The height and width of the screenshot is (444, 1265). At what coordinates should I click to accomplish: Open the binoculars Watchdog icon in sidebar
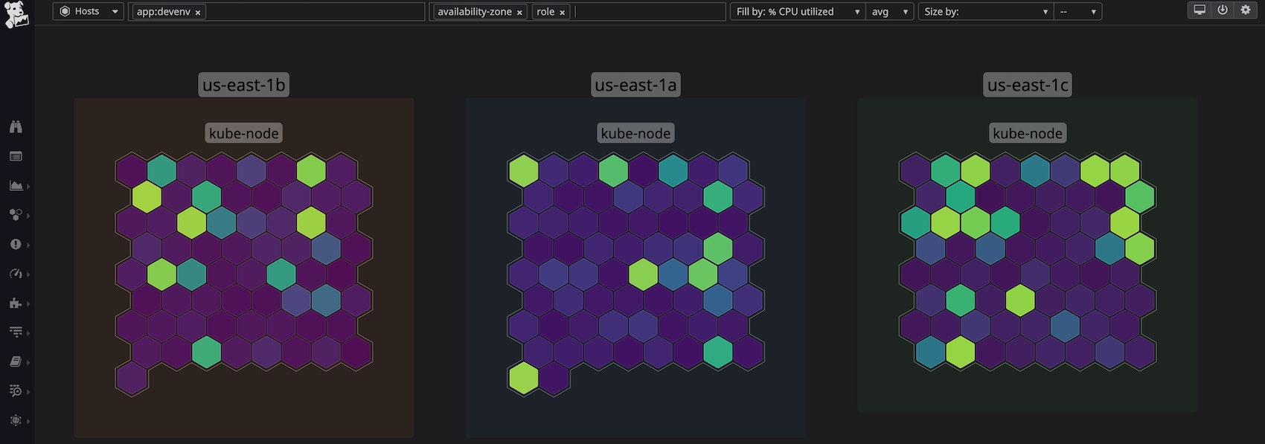tap(16, 127)
